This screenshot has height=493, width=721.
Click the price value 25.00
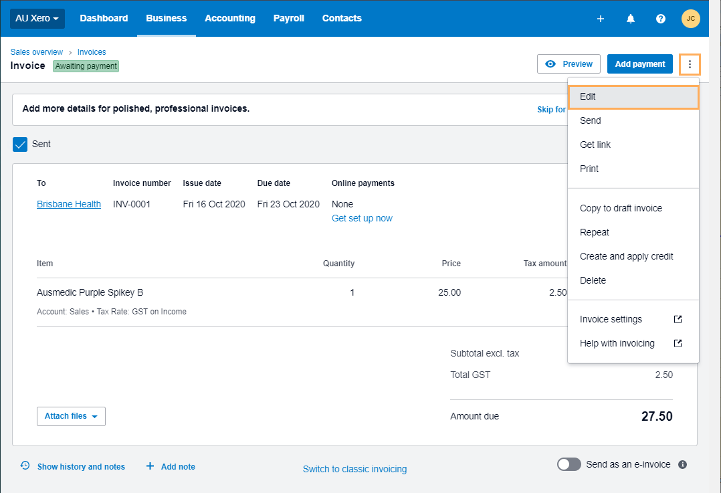click(x=449, y=292)
